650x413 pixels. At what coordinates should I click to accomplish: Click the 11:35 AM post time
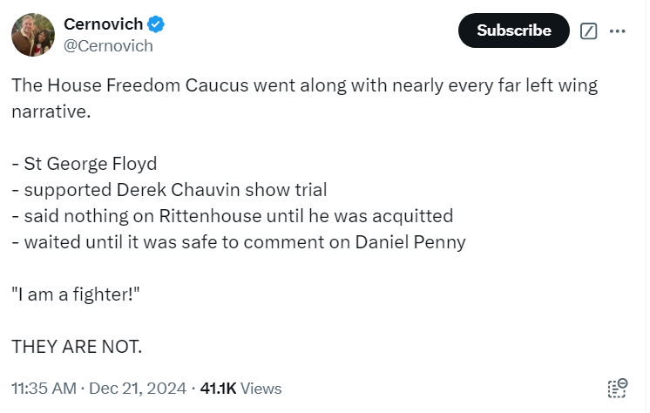coord(44,390)
